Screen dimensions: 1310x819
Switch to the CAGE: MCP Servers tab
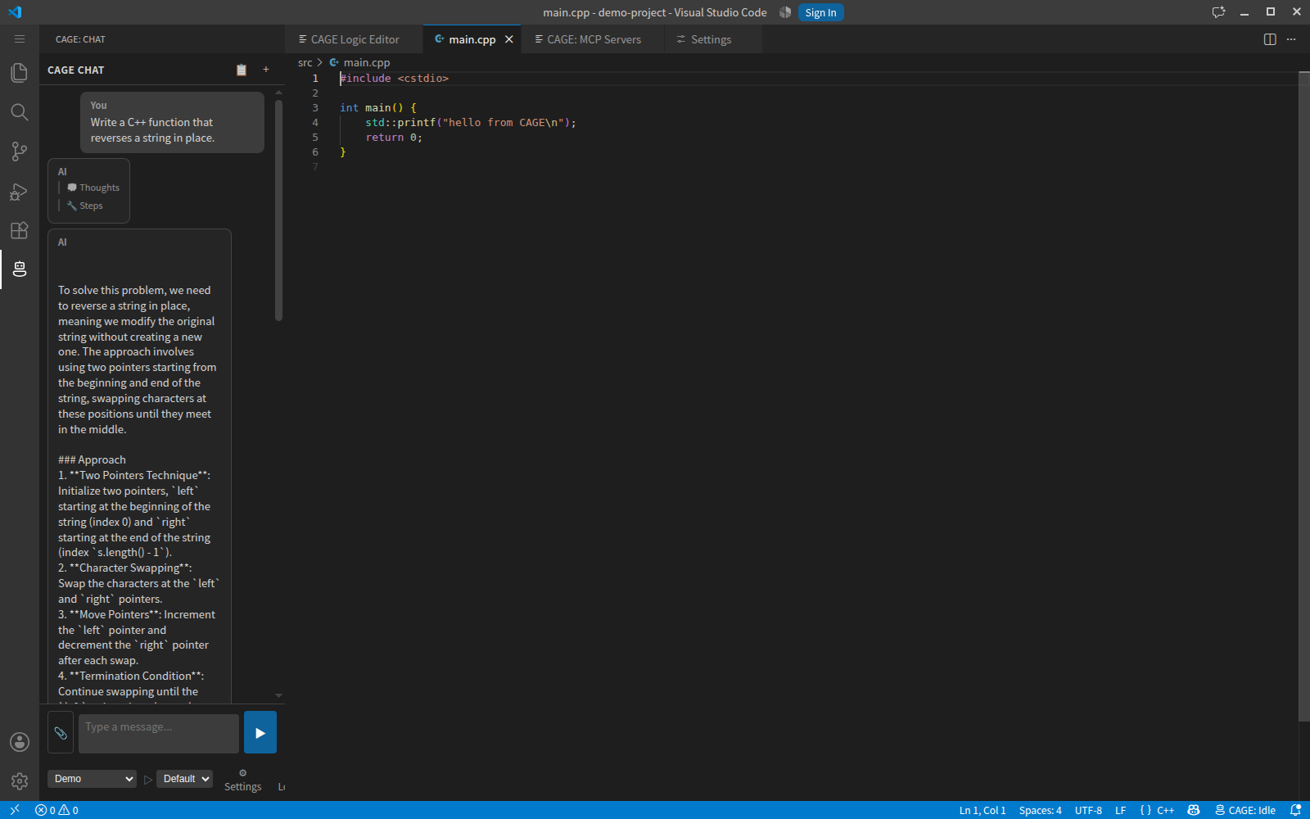(594, 39)
